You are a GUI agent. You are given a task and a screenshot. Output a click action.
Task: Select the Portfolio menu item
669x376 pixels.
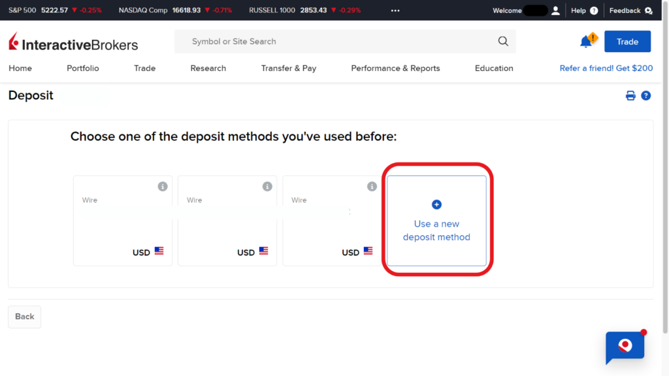click(82, 68)
